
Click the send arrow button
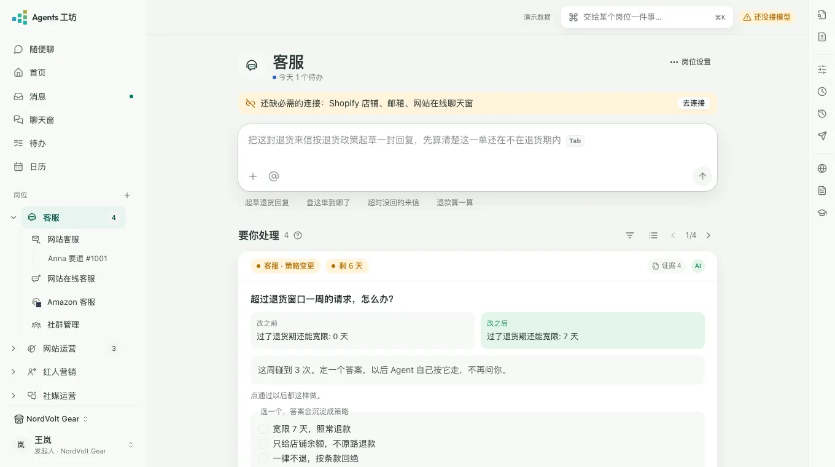tap(702, 176)
